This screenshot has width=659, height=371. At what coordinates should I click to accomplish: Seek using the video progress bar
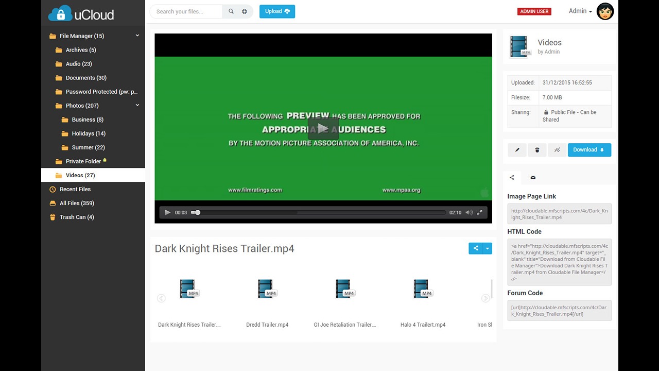(318, 212)
